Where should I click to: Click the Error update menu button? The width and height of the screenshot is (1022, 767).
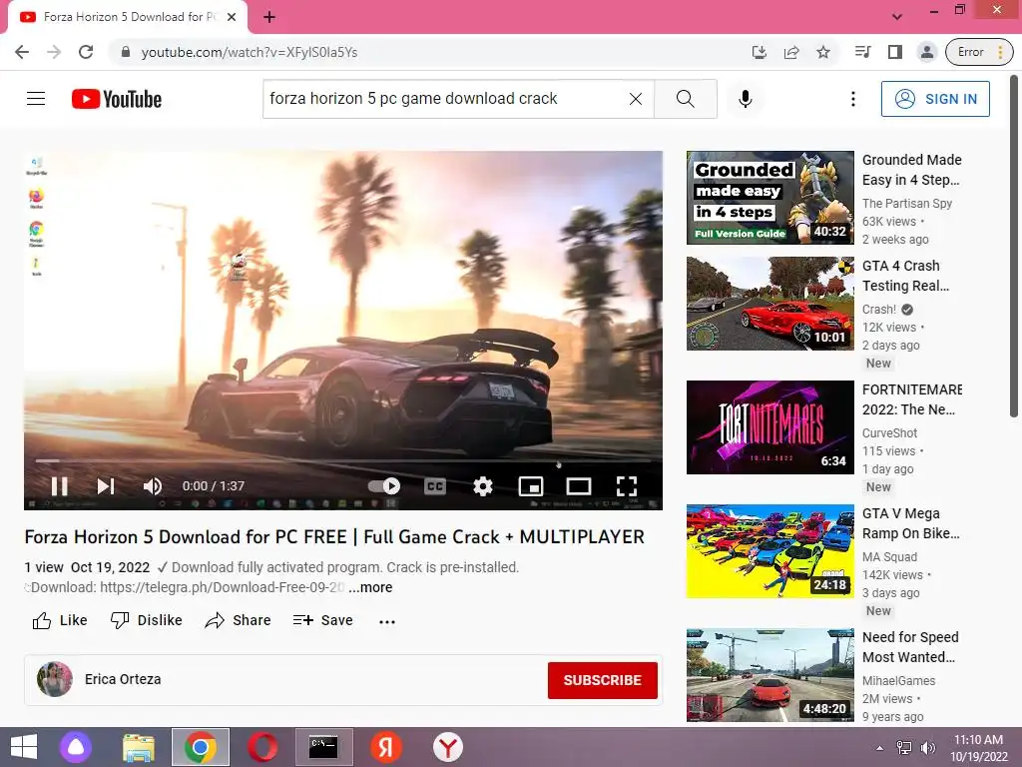979,52
